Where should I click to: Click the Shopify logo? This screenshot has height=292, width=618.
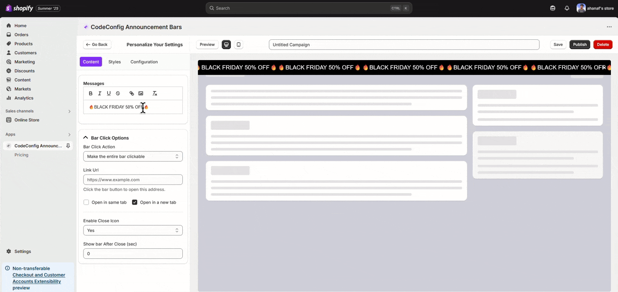tap(19, 8)
